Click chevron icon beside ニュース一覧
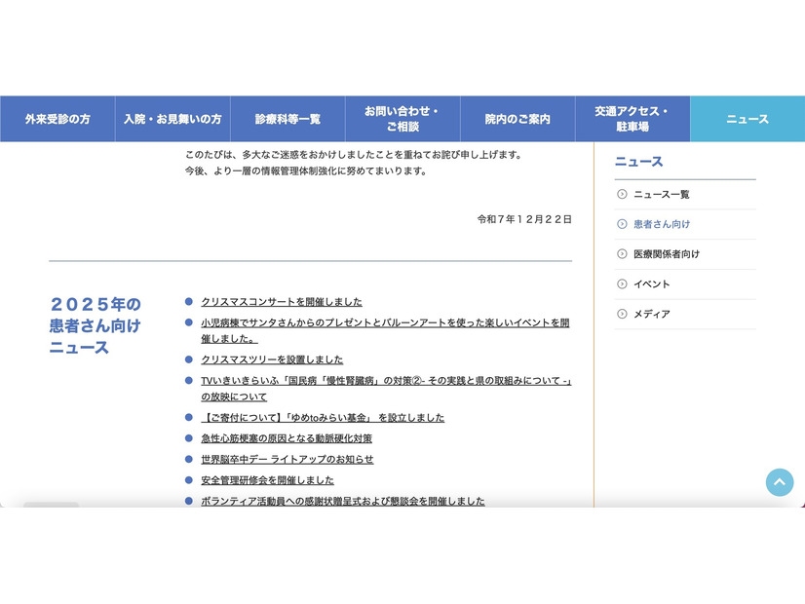Image resolution: width=805 pixels, height=604 pixels. coord(622,194)
